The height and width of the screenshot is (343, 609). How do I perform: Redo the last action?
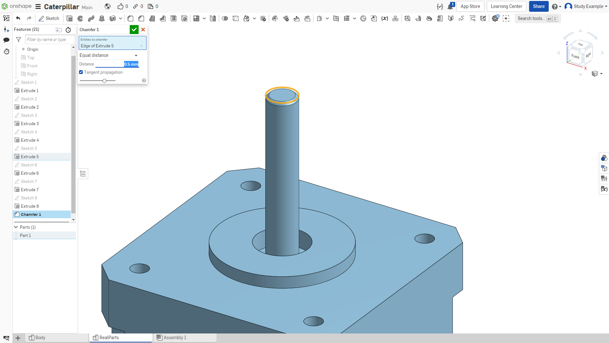point(29,18)
